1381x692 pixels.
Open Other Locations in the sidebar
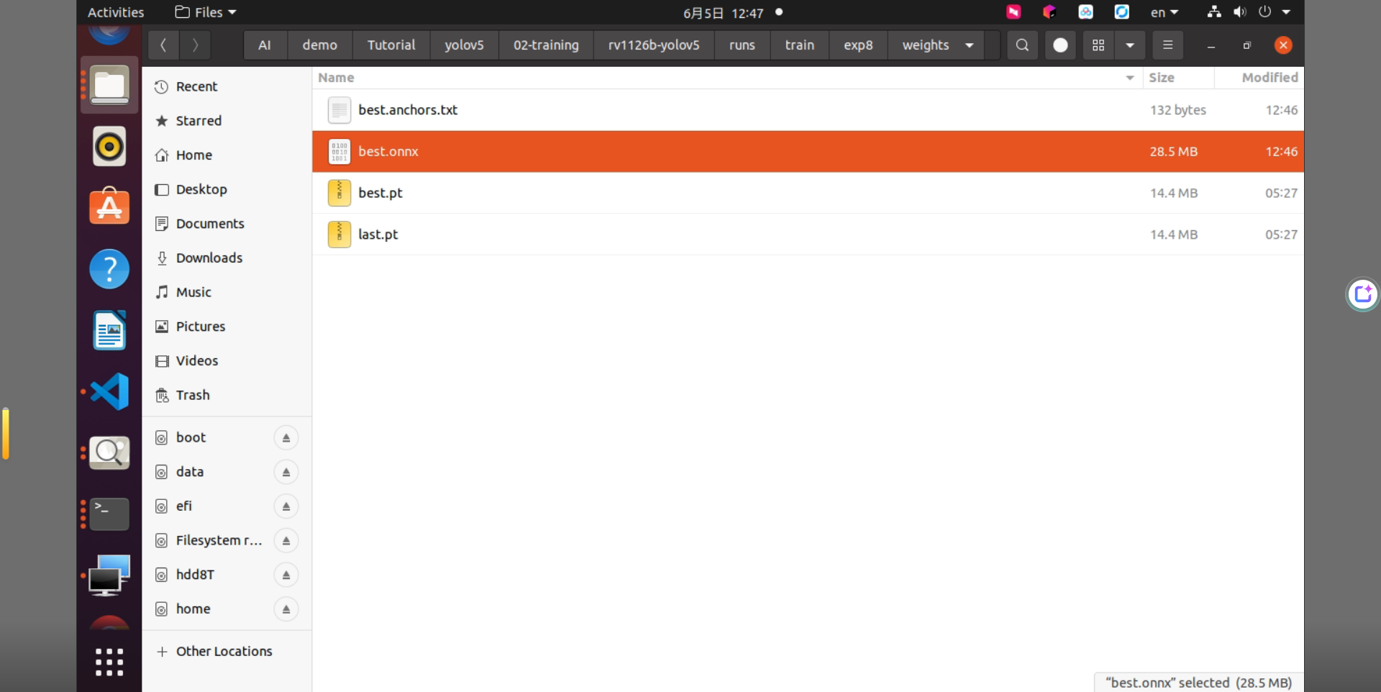[224, 651]
